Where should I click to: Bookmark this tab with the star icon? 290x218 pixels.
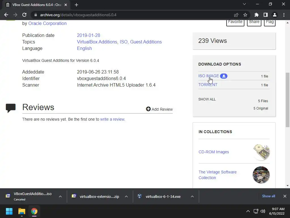click(245, 15)
